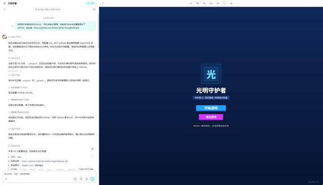Viewport: 323px width, 185px height.
Task: Click the magnifier search icon in preview toolbar
Action: pyautogui.click(x=205, y=3)
